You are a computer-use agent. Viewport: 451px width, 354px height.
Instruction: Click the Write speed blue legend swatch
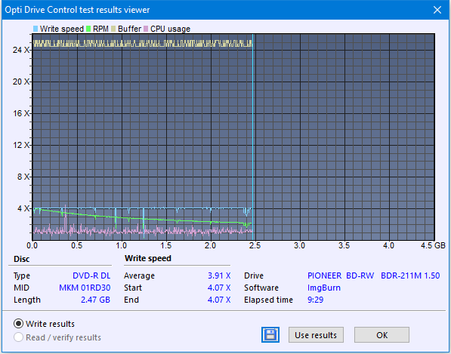click(x=36, y=29)
